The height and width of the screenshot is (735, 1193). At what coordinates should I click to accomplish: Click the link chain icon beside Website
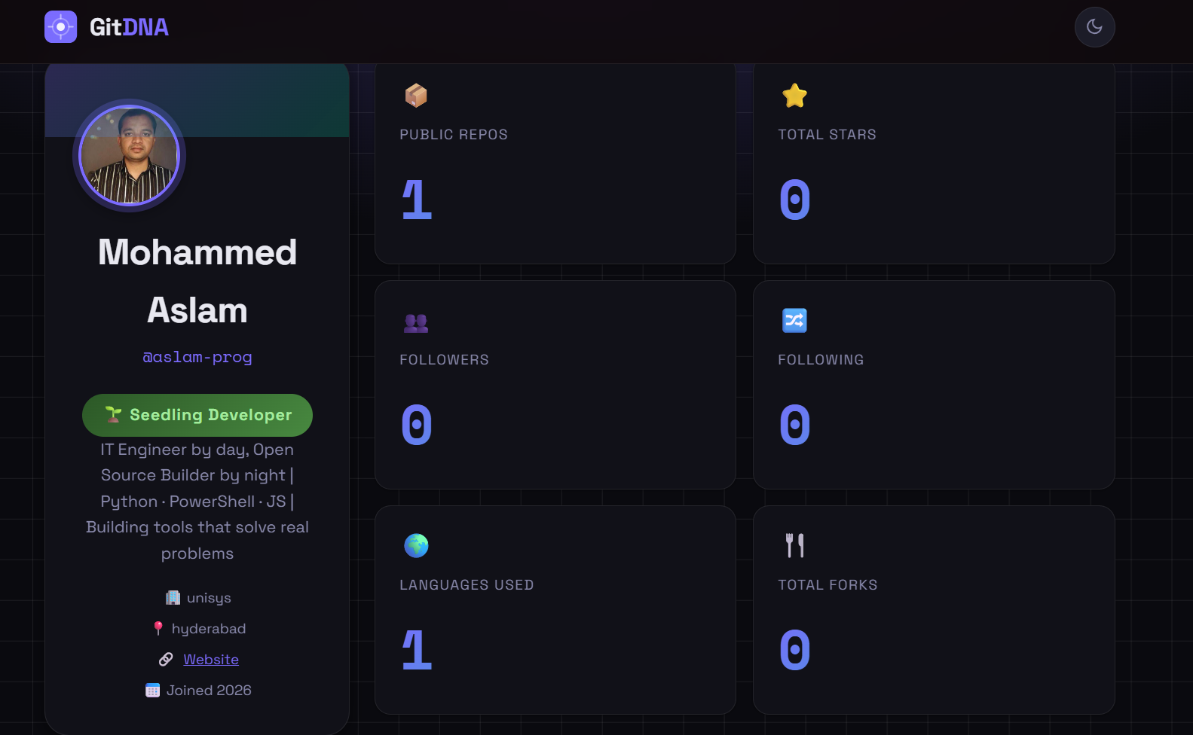tap(166, 660)
